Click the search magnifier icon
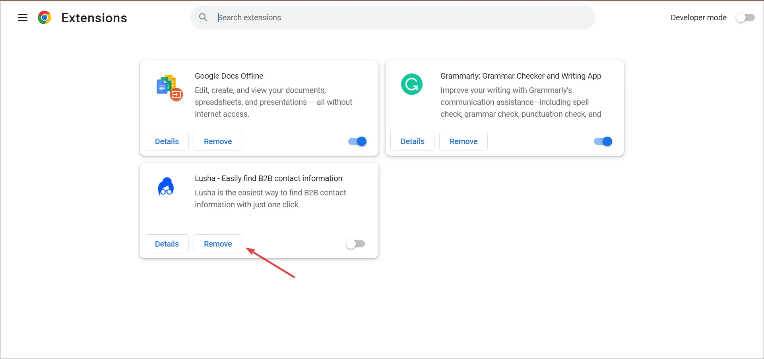 click(x=203, y=17)
